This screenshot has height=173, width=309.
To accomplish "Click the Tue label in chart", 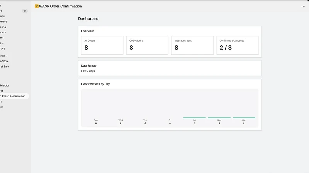I will pyautogui.click(x=96, y=120).
